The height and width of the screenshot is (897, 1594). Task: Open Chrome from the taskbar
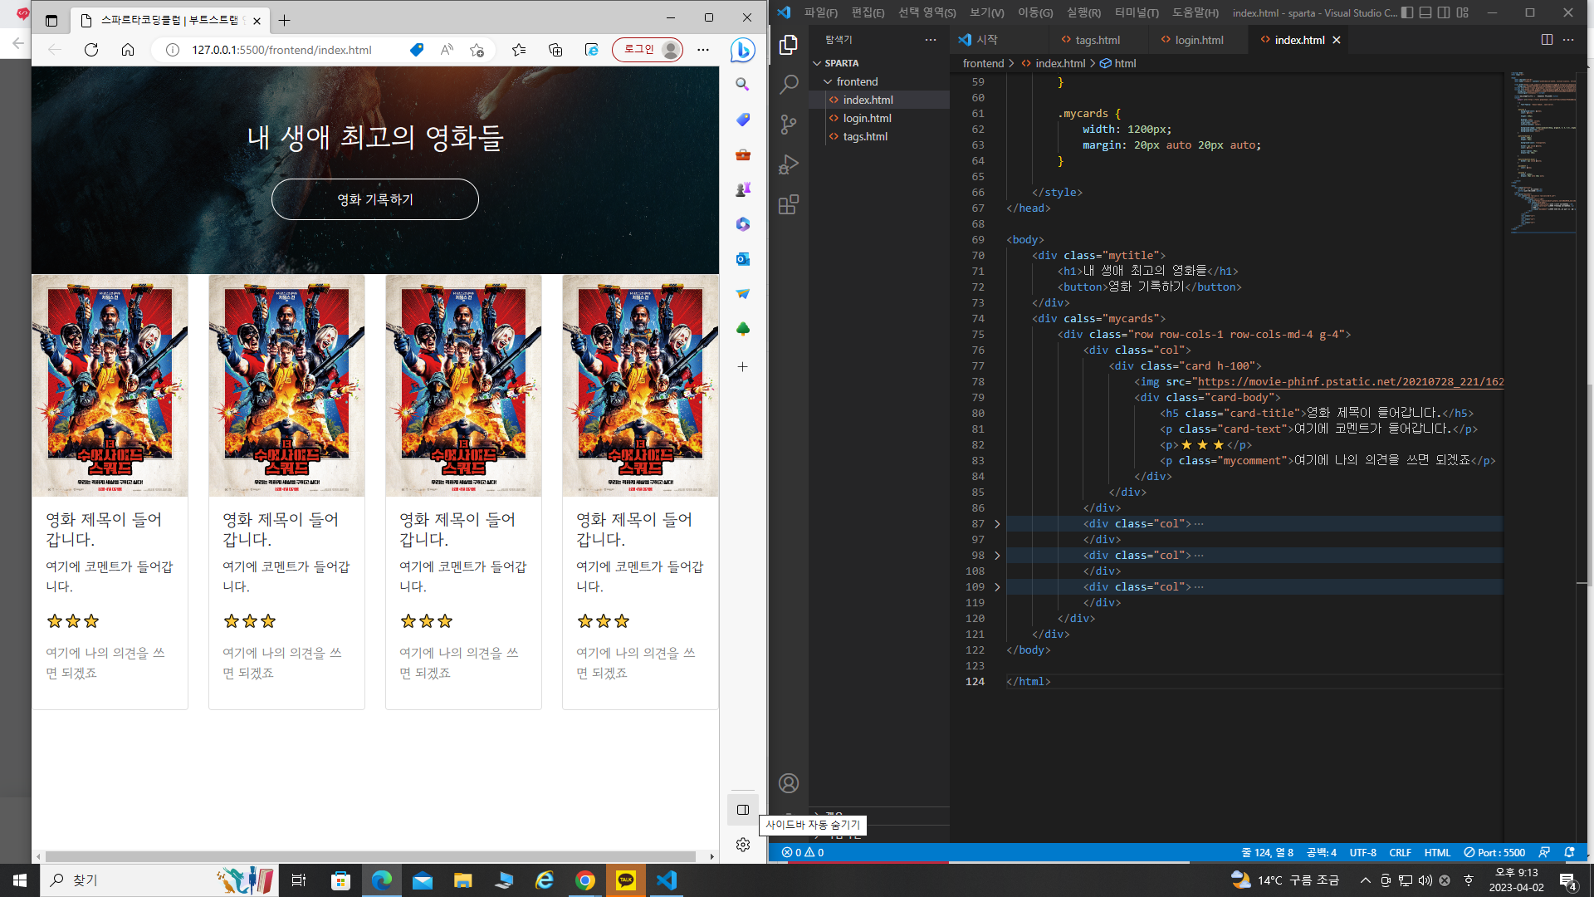coord(585,880)
